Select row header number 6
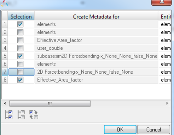The height and width of the screenshot is (135, 174). 5,64
